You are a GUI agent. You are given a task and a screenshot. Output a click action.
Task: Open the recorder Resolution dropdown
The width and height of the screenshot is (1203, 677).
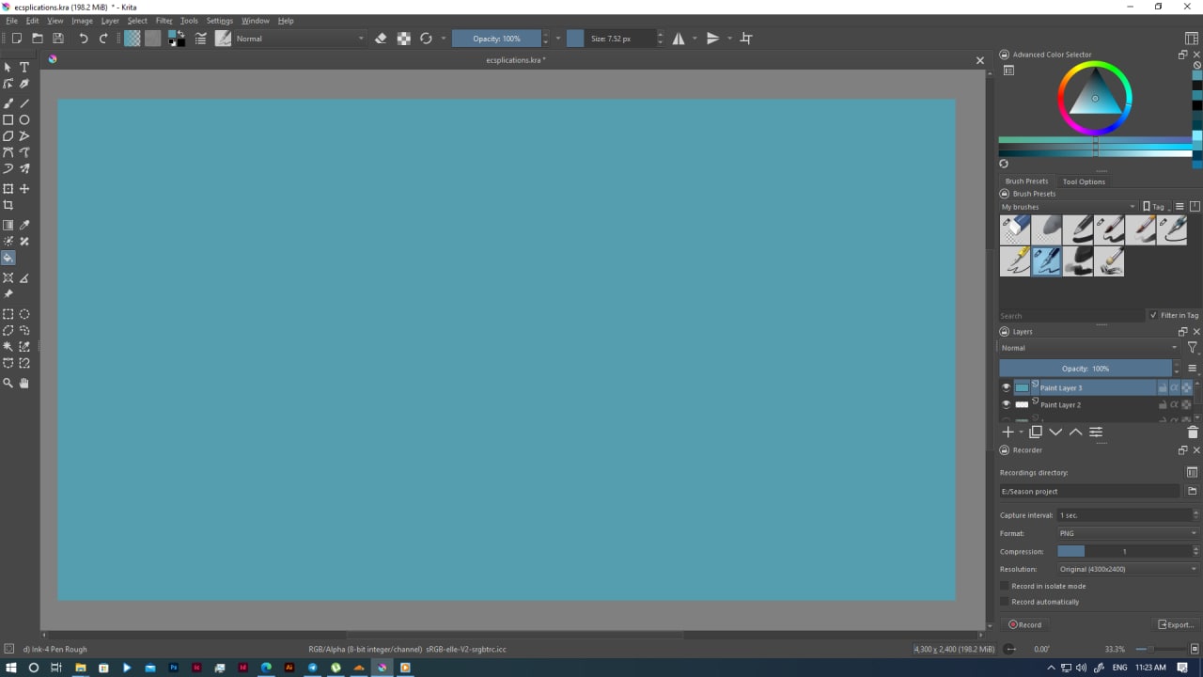1127,569
